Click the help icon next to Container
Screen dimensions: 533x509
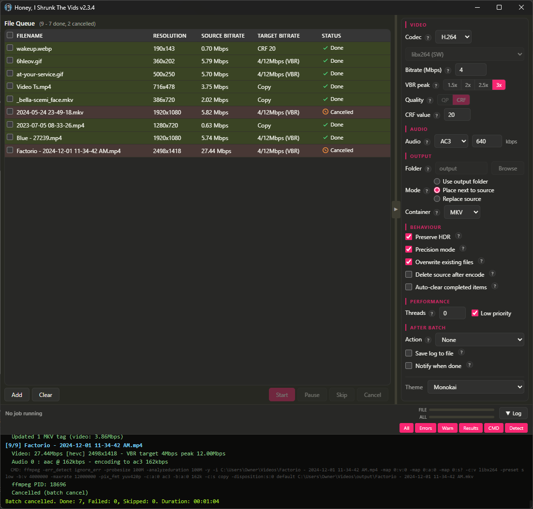point(436,212)
